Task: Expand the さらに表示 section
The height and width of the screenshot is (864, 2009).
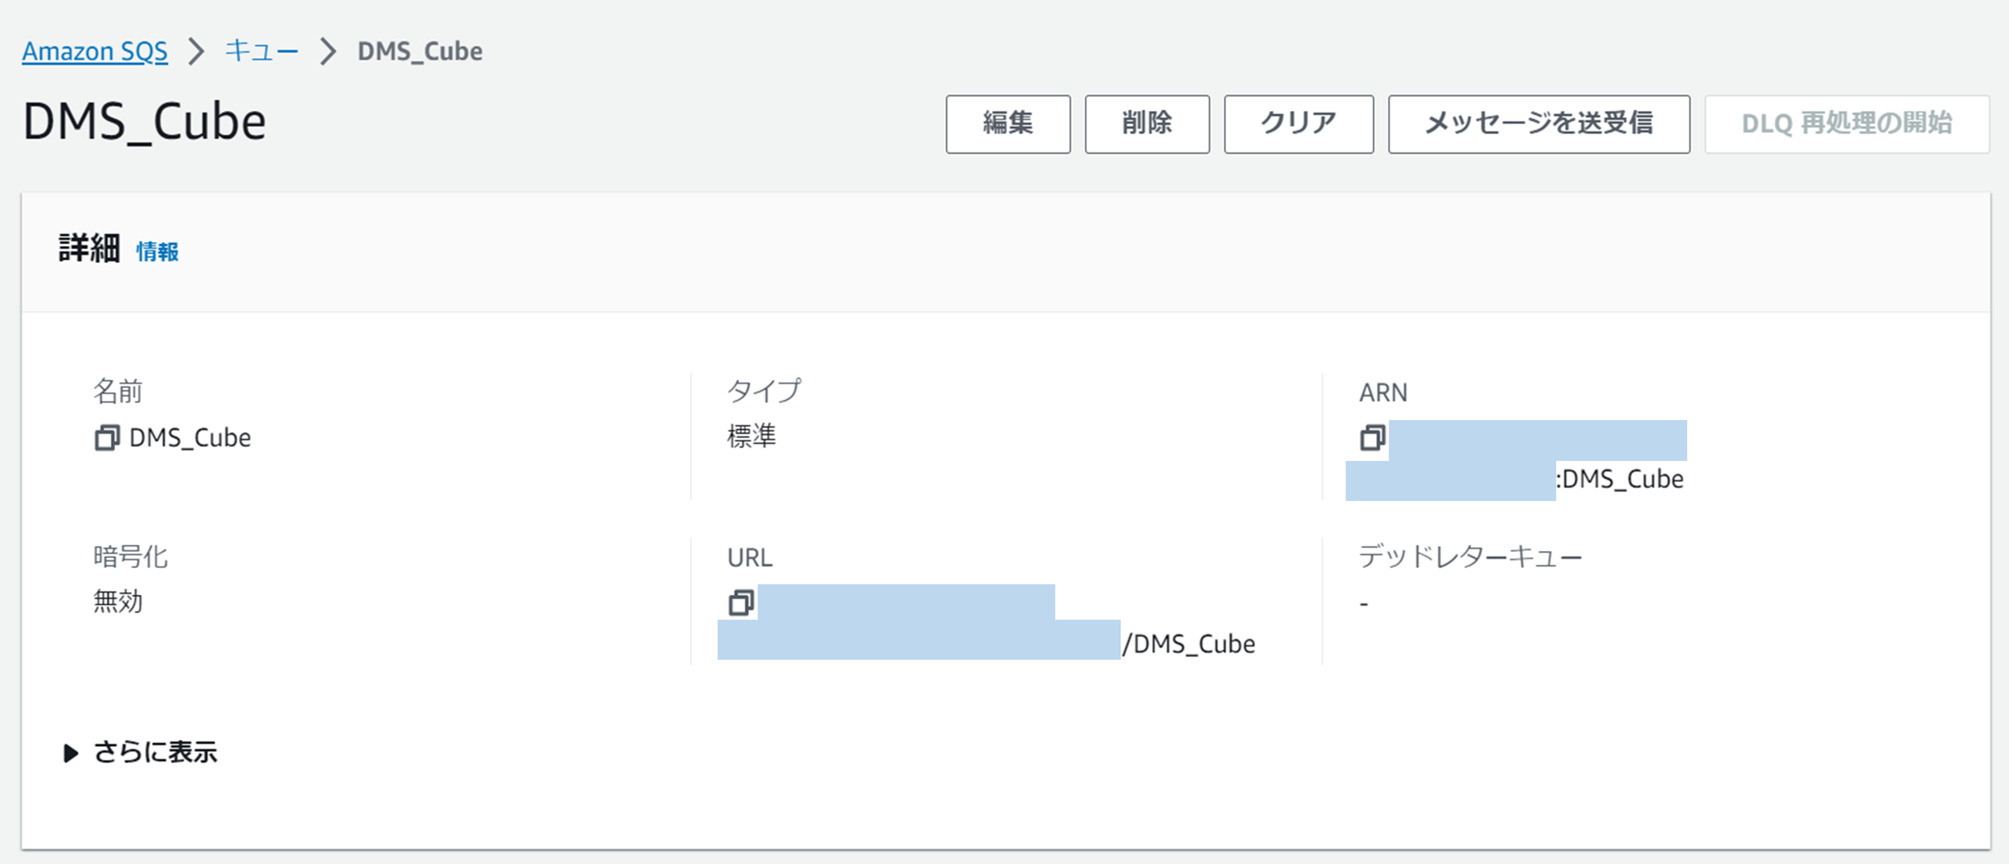Action: click(140, 752)
